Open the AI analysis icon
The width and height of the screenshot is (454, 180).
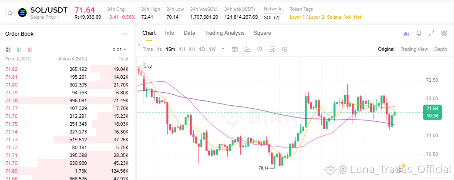pos(406,33)
